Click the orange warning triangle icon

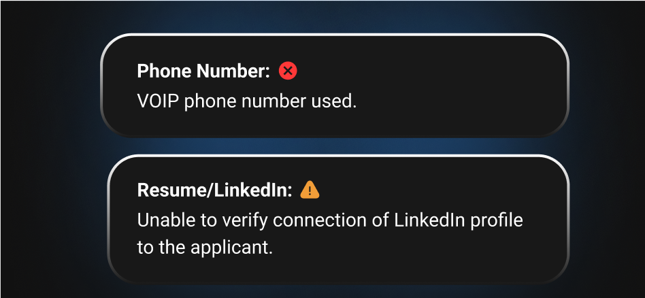310,191
